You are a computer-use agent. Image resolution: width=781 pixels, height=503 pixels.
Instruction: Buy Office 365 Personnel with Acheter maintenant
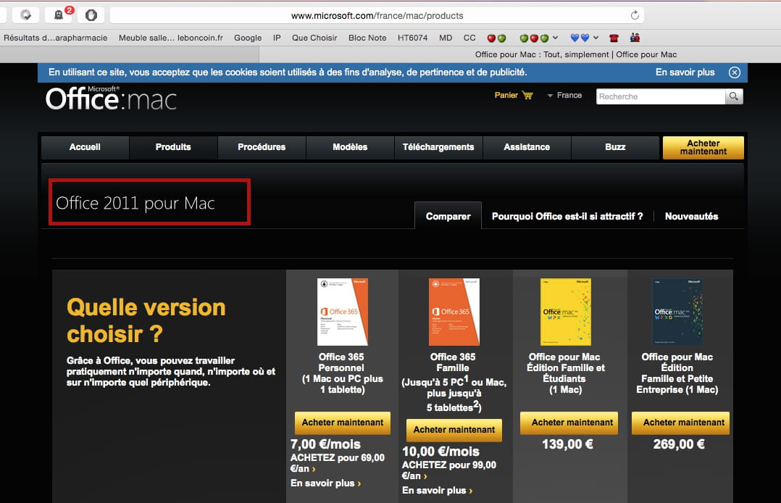343,423
